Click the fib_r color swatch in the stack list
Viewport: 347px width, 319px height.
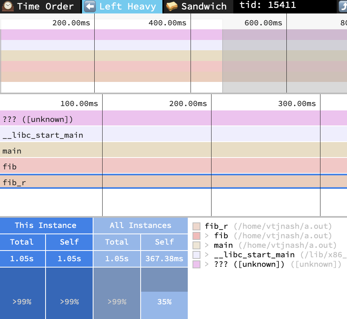(x=196, y=226)
